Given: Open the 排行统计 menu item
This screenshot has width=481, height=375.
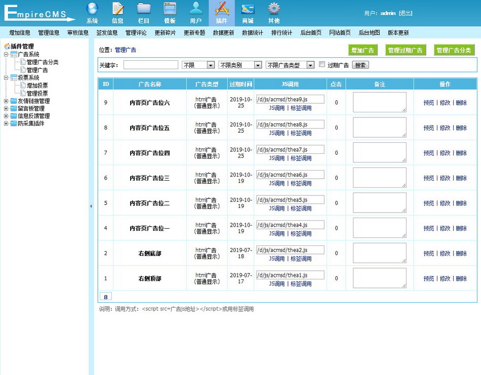Looking at the screenshot, I should (x=282, y=33).
